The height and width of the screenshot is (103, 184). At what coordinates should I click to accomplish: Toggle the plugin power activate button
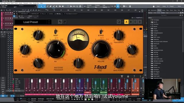(14, 16)
